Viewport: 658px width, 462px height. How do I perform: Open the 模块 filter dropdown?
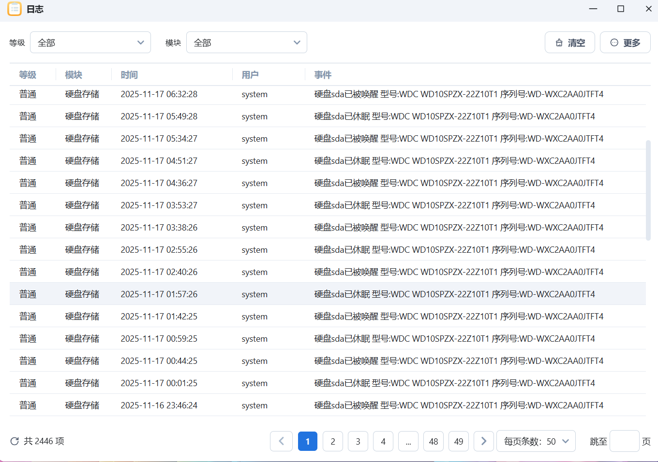247,43
